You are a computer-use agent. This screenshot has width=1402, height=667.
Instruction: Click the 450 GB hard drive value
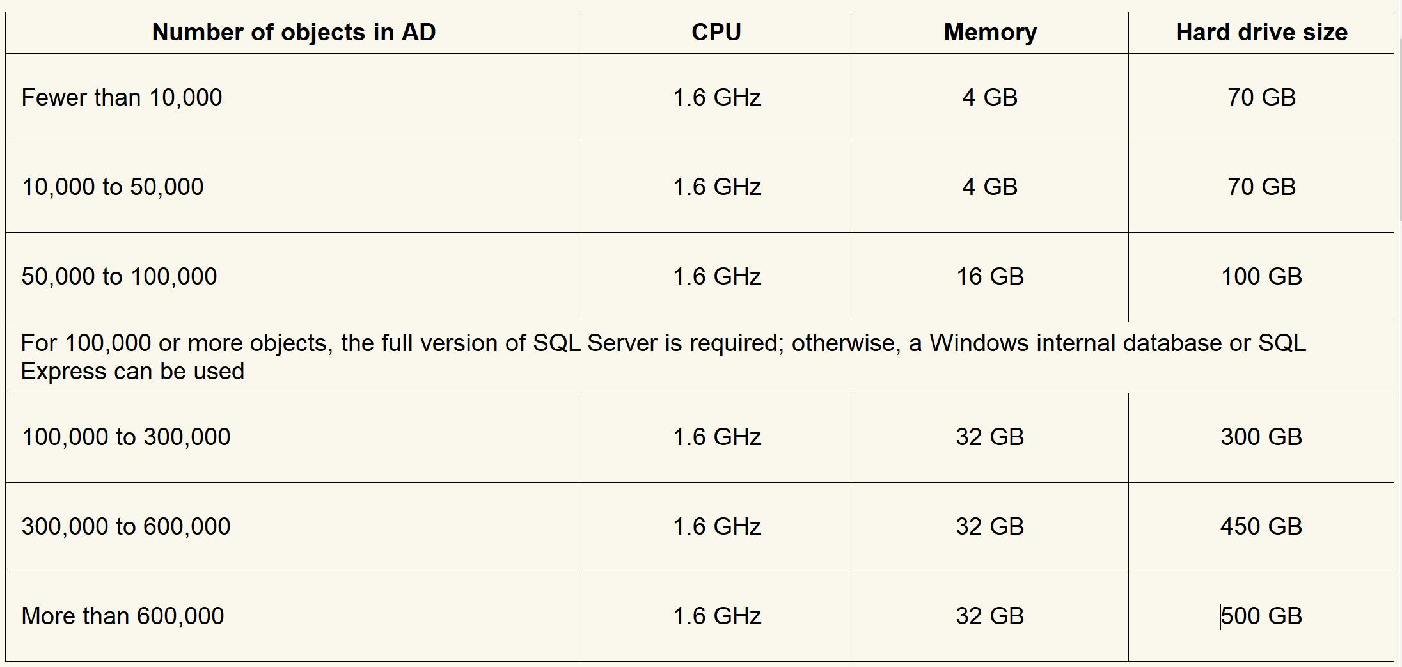1261,527
